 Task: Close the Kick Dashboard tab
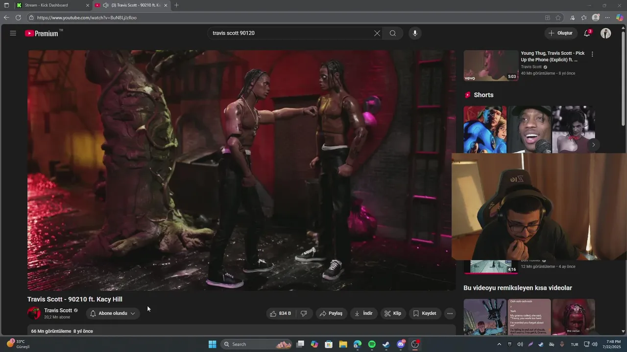pyautogui.click(x=88, y=5)
